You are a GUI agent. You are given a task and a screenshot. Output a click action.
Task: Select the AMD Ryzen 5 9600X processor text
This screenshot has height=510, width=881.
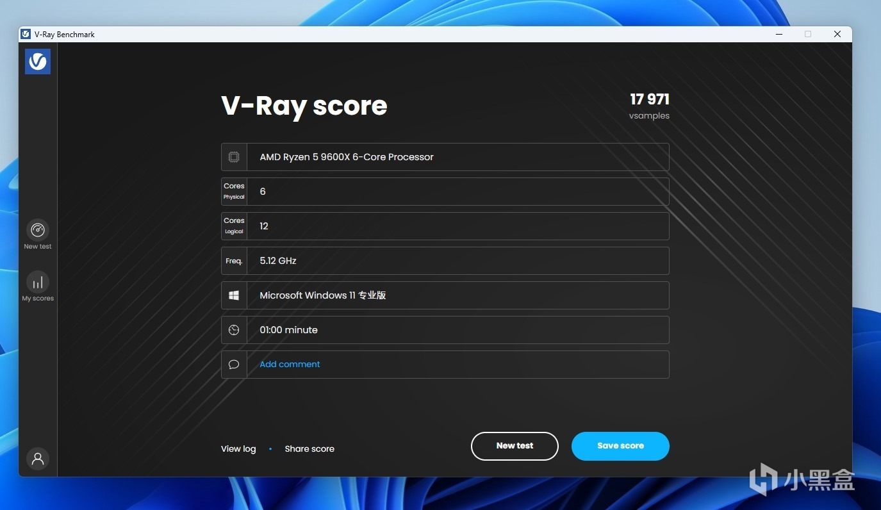click(x=347, y=157)
